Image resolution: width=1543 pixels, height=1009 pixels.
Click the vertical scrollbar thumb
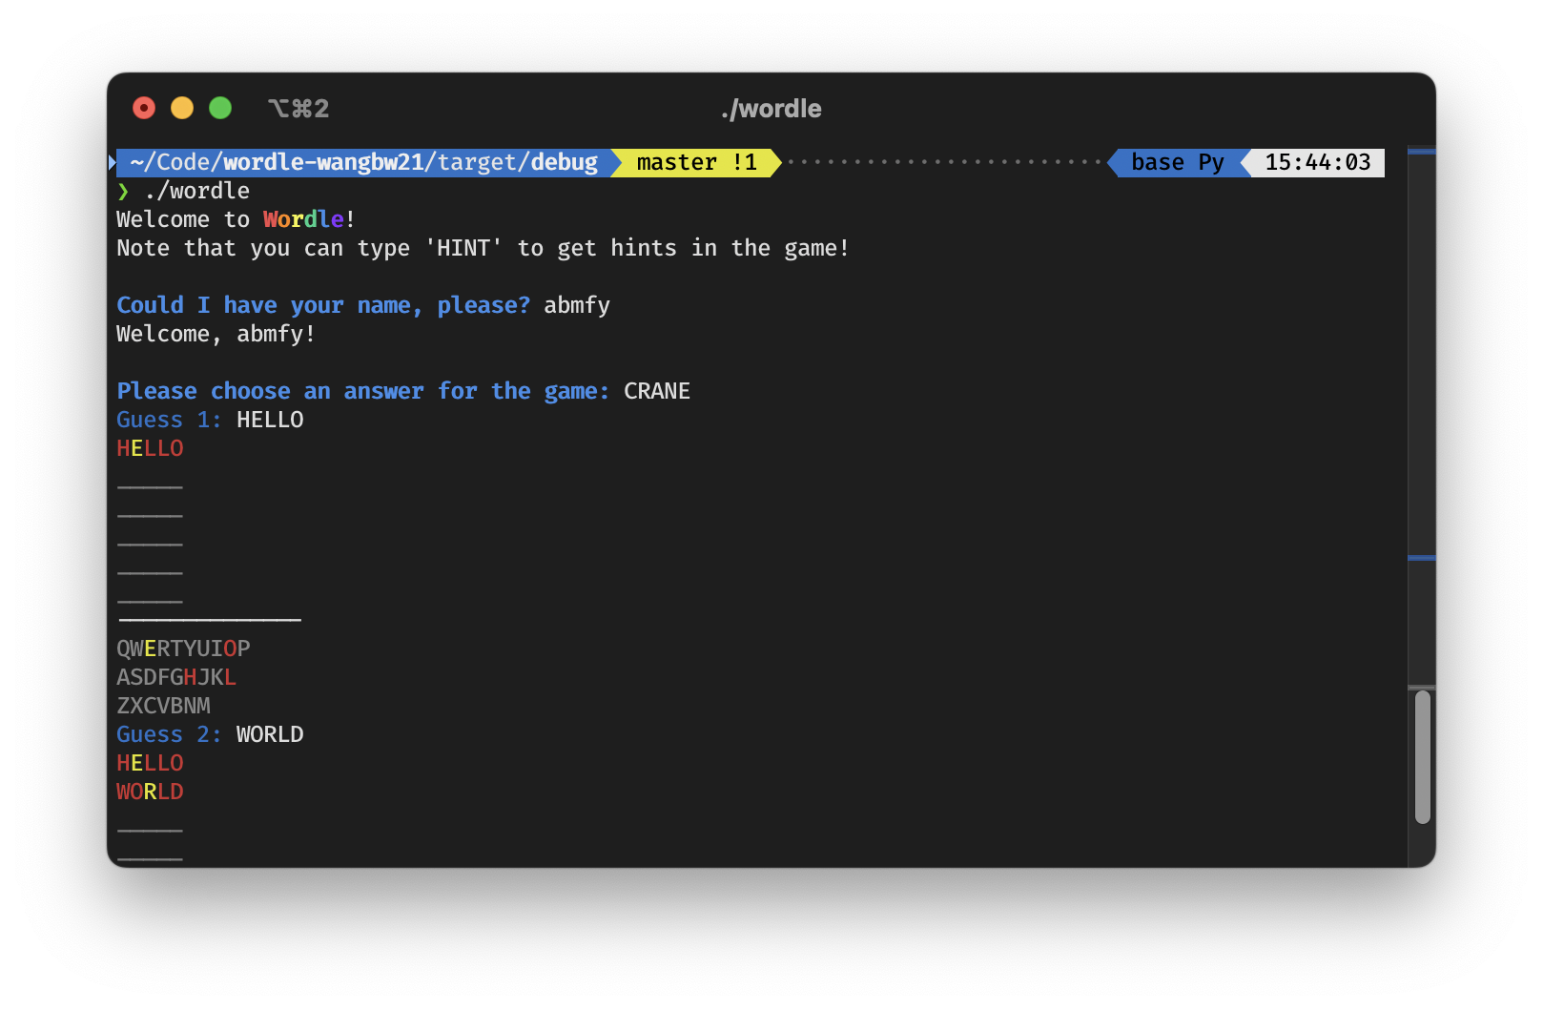pyautogui.click(x=1423, y=756)
